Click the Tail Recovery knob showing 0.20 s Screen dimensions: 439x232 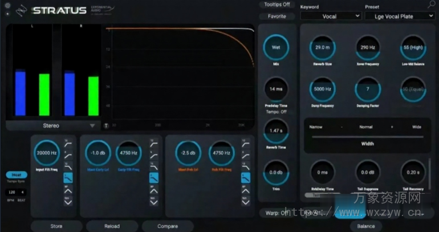coord(413,172)
